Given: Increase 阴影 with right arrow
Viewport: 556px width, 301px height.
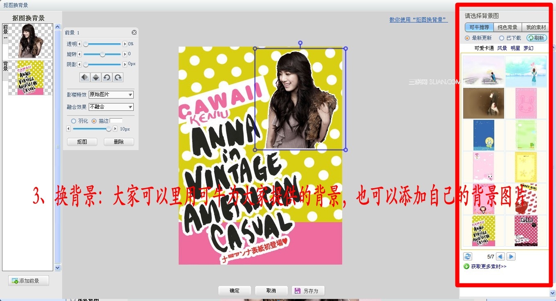Looking at the screenshot, I should click(x=125, y=64).
